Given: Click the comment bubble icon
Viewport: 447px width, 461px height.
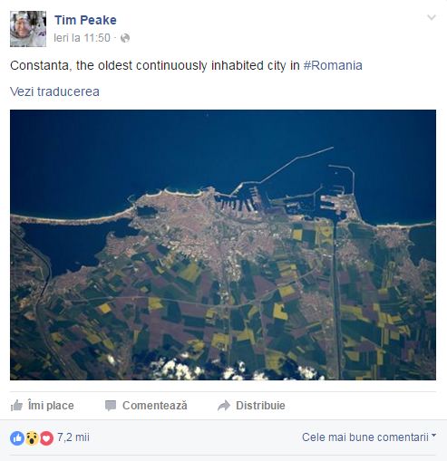Looking at the screenshot, I should coord(111,406).
